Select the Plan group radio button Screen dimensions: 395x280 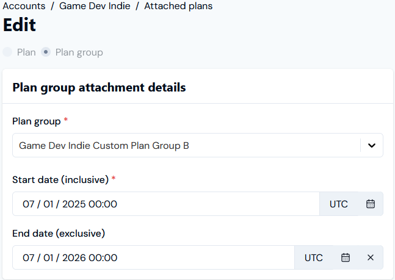click(46, 52)
